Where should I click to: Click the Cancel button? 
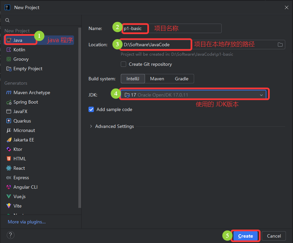point(274,236)
